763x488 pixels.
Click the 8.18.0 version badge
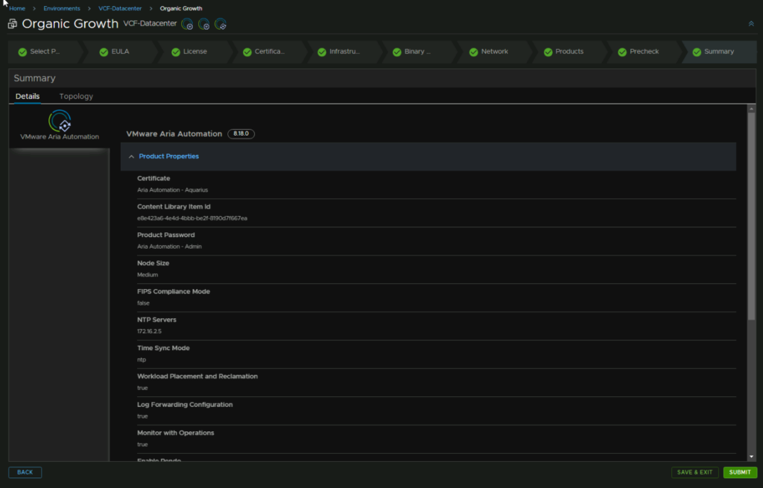point(241,134)
